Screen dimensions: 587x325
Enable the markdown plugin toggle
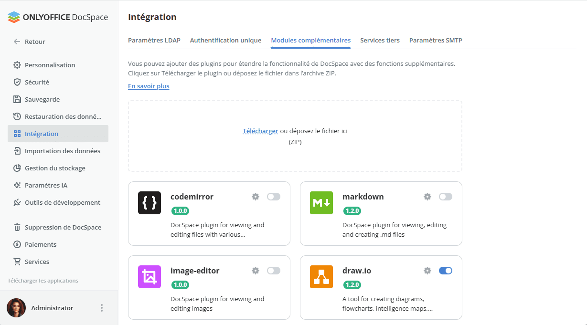point(446,197)
